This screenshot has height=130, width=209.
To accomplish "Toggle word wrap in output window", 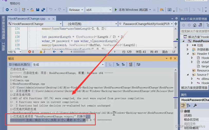I will pos(138,64).
